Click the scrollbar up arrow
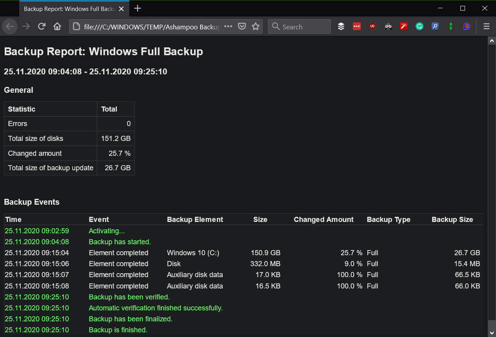The height and width of the screenshot is (337, 496). pyautogui.click(x=492, y=40)
